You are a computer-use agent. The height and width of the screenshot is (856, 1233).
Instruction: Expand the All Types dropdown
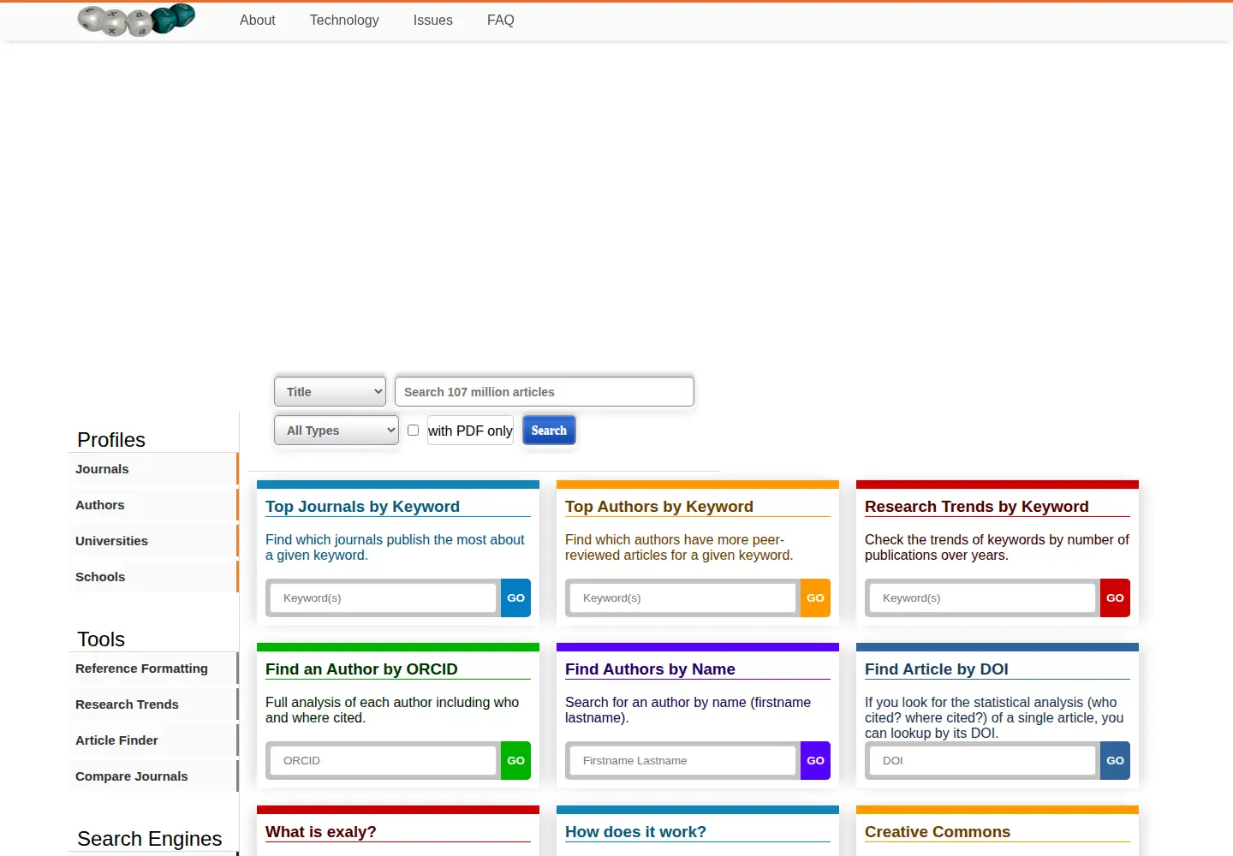coord(337,431)
